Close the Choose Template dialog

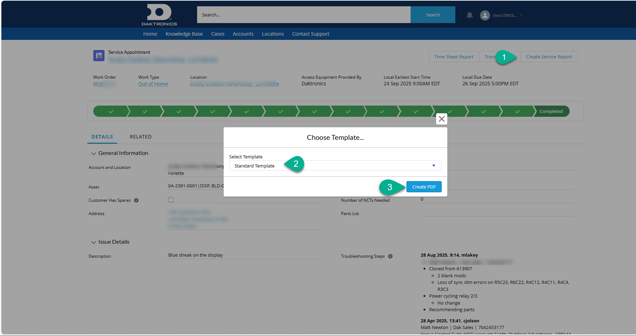pos(441,119)
